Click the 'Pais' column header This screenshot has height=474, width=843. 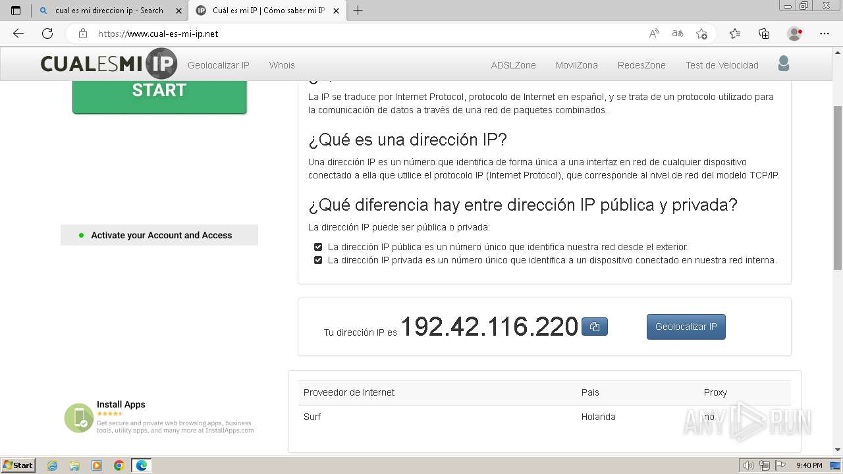[590, 392]
